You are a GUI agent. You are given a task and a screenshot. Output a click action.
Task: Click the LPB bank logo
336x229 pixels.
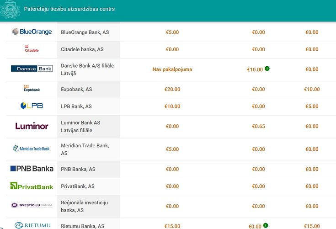(x=32, y=106)
